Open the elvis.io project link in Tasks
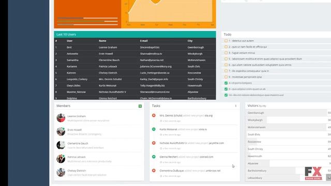 tap(203, 129)
